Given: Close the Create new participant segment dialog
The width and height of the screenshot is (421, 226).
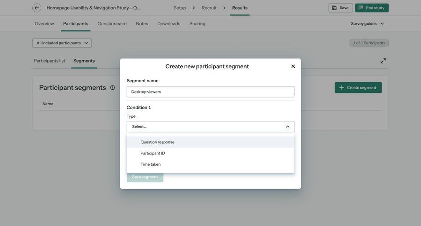Looking at the screenshot, I should [293, 66].
